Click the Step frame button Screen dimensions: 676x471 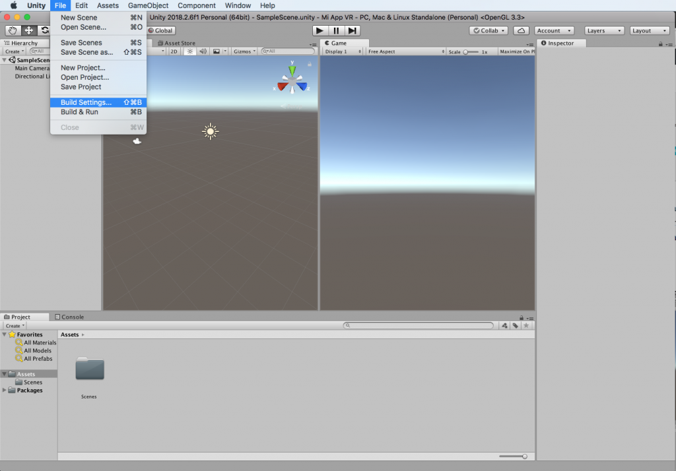coord(353,30)
